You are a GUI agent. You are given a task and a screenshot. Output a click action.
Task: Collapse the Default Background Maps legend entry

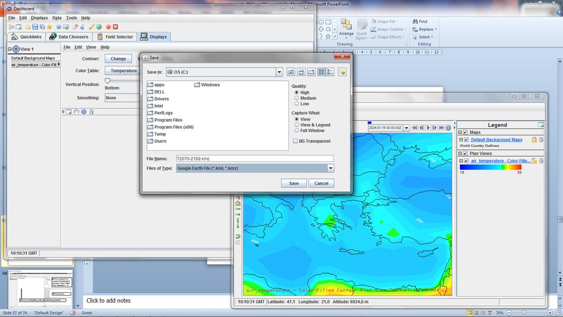click(461, 139)
